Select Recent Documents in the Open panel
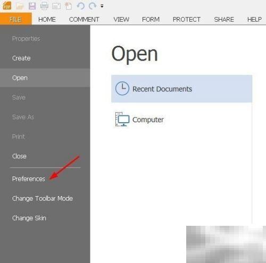The image size is (266, 263). pyautogui.click(x=181, y=89)
